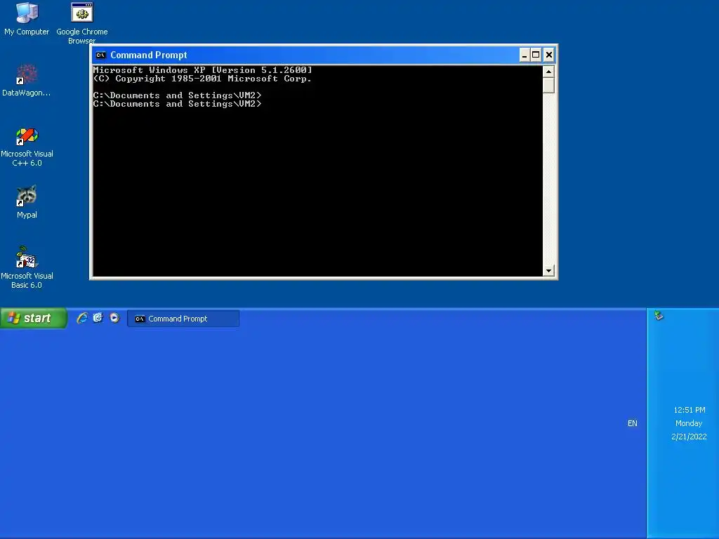Click the second Quick Launch browser icon
This screenshot has height=539, width=719.
tap(98, 318)
